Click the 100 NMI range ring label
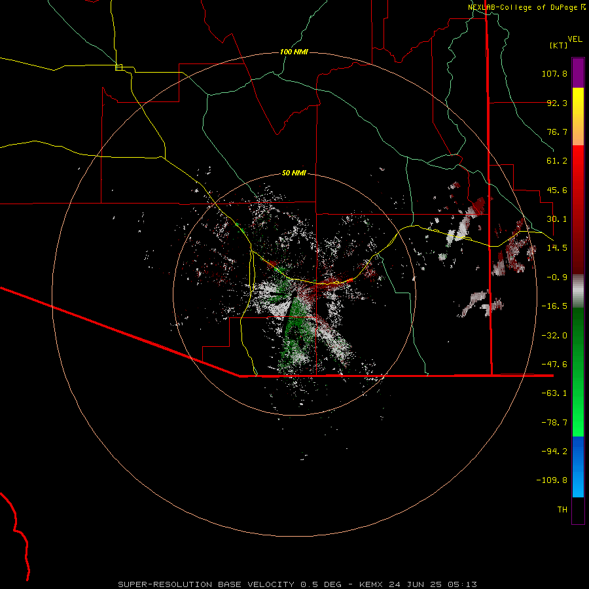The width and height of the screenshot is (589, 589). tap(294, 52)
